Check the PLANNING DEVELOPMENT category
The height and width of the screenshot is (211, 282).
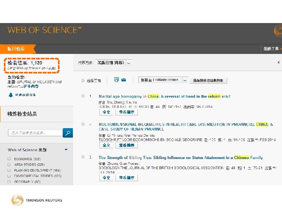(9, 170)
